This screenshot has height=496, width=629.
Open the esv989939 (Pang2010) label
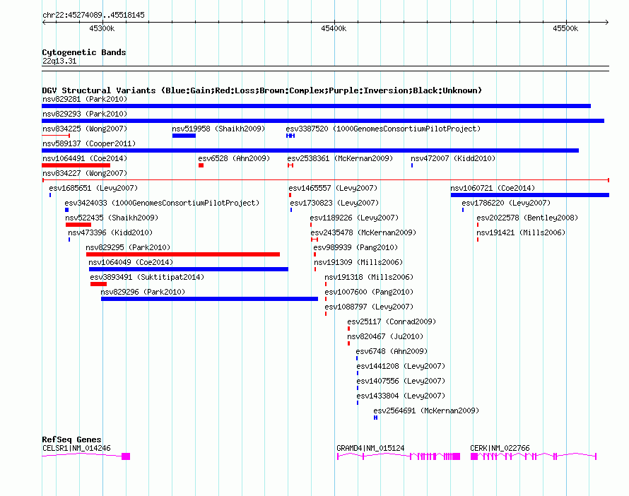tap(355, 247)
